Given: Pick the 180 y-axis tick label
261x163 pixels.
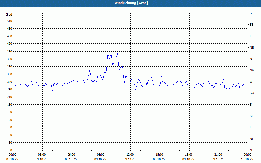Looking at the screenshot, I should [9, 104].
